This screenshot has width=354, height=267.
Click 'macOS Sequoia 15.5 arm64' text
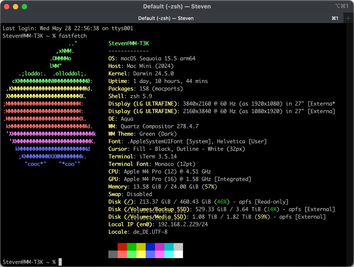[x=158, y=58]
